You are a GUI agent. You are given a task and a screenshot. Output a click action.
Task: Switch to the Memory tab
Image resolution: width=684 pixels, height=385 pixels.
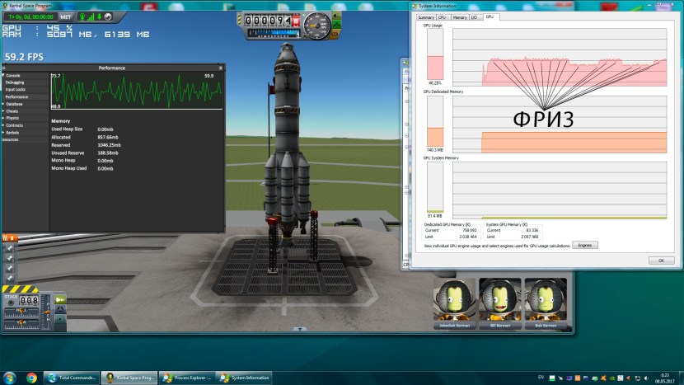[459, 16]
